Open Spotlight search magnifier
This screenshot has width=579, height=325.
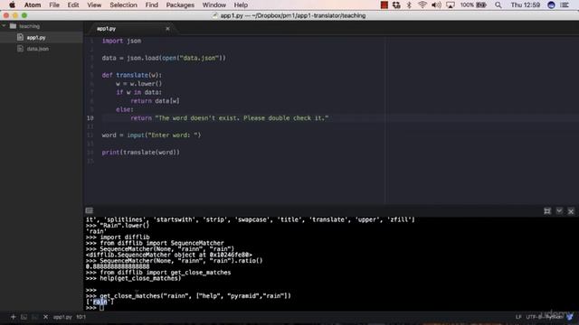tap(498, 5)
